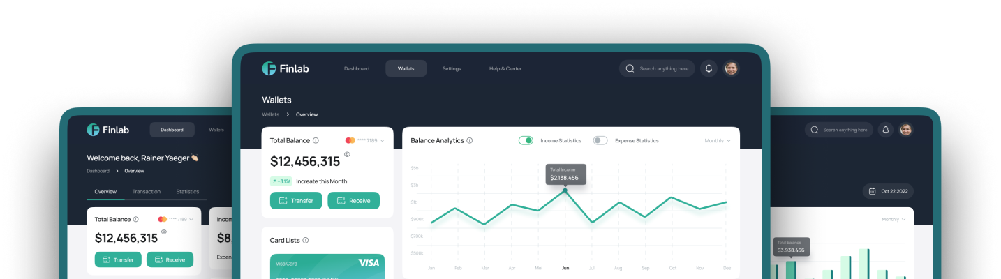Viewport: 1001px width, 279px height.
Task: Click Overview breadcrumb in center Wallets screen
Action: point(306,114)
